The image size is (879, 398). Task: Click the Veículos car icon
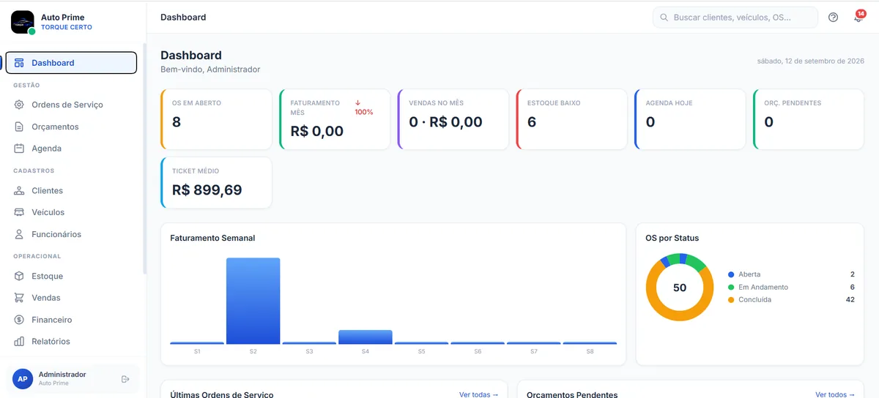(x=19, y=212)
